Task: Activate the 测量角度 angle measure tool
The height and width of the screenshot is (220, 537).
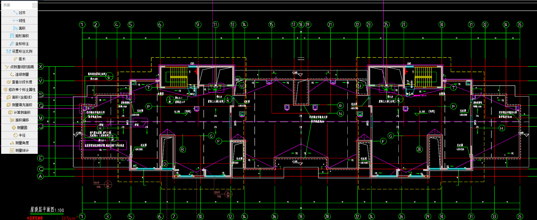Action: tap(19, 143)
